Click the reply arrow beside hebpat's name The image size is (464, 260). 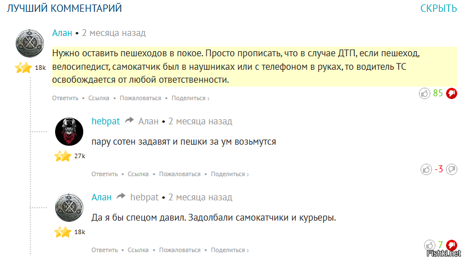129,121
